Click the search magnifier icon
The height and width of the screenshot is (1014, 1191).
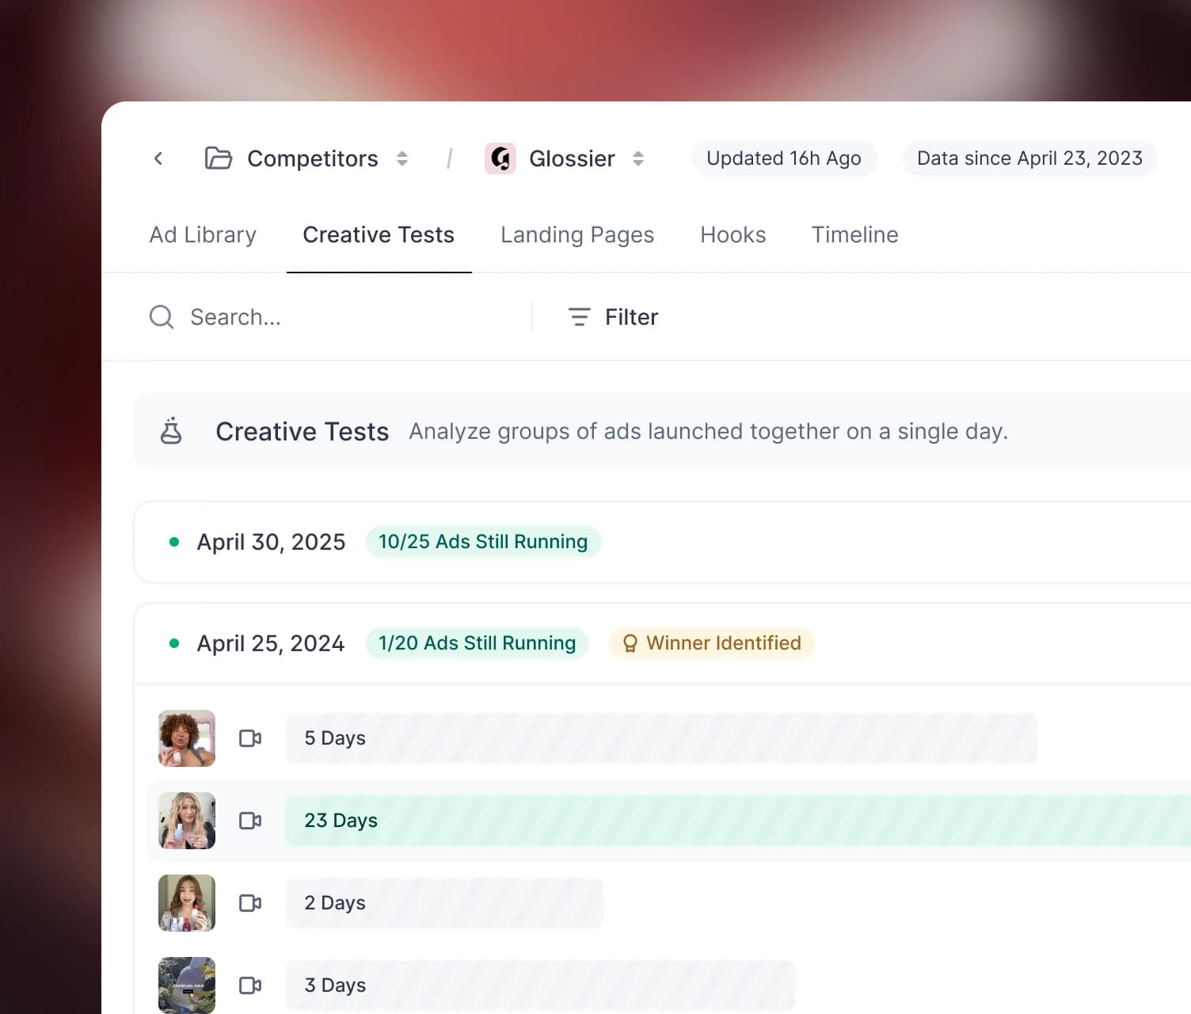[x=162, y=317]
